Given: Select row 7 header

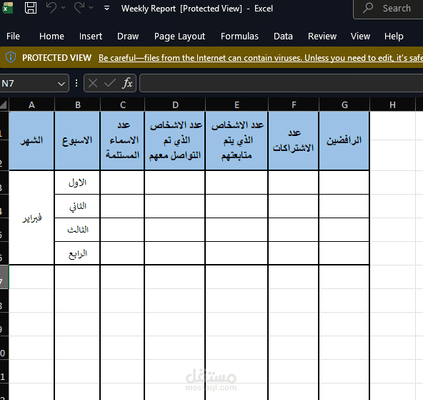Looking at the screenshot, I should (x=4, y=277).
